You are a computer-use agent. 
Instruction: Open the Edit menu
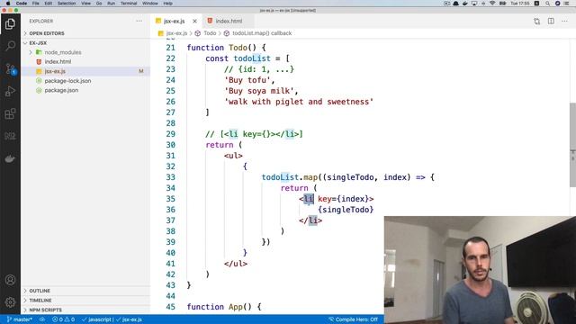point(48,4)
